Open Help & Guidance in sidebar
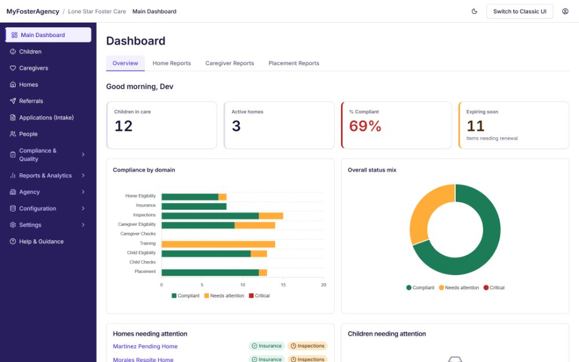This screenshot has height=362, width=579. click(48, 242)
